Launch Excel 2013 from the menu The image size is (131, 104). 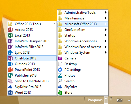pyautogui.click(x=32, y=35)
